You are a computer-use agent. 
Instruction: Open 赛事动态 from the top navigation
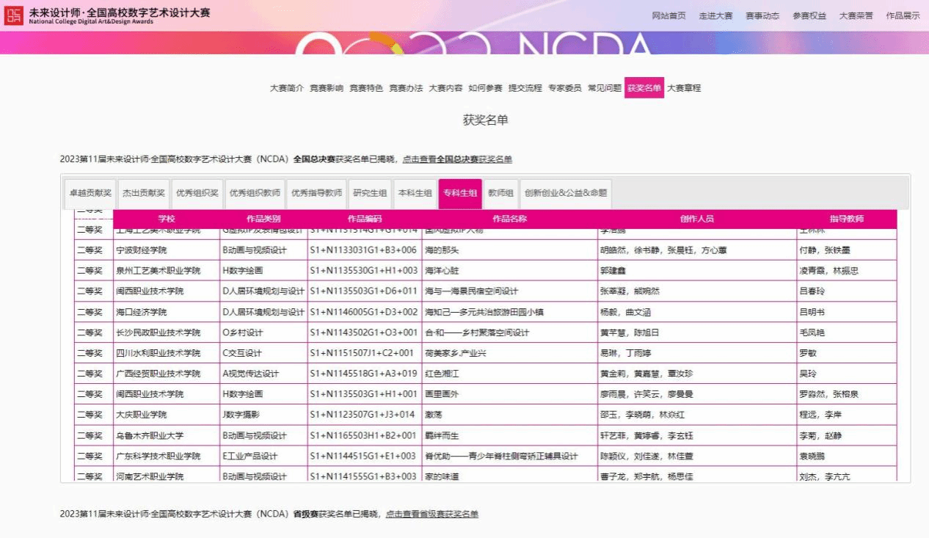point(762,15)
